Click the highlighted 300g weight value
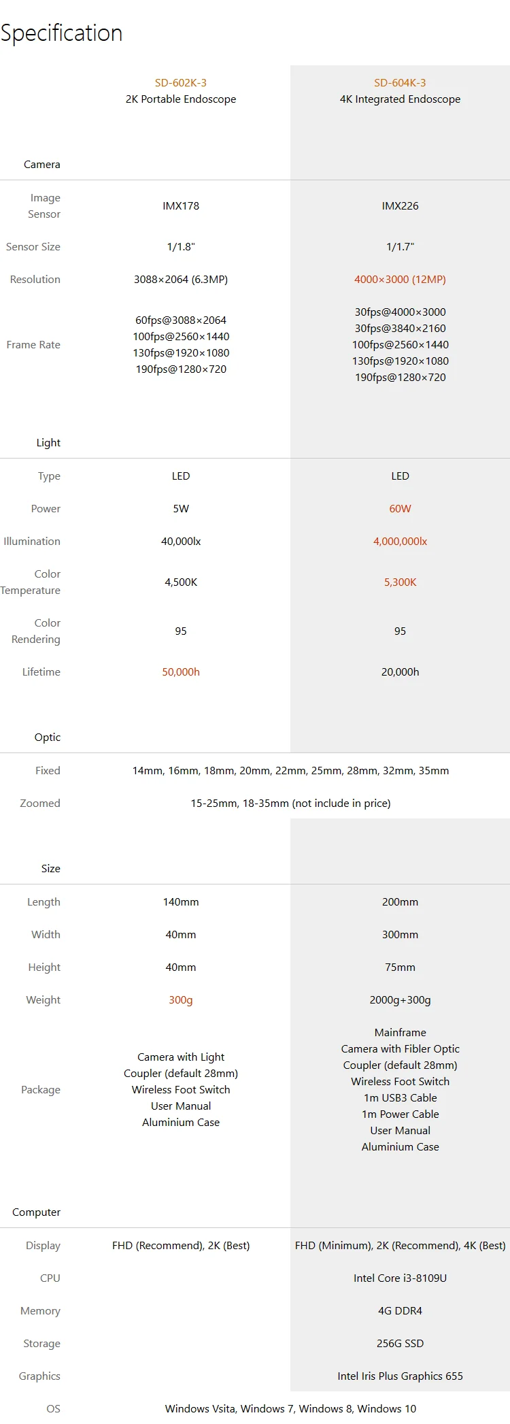This screenshot has width=510, height=1424. coord(181,1000)
